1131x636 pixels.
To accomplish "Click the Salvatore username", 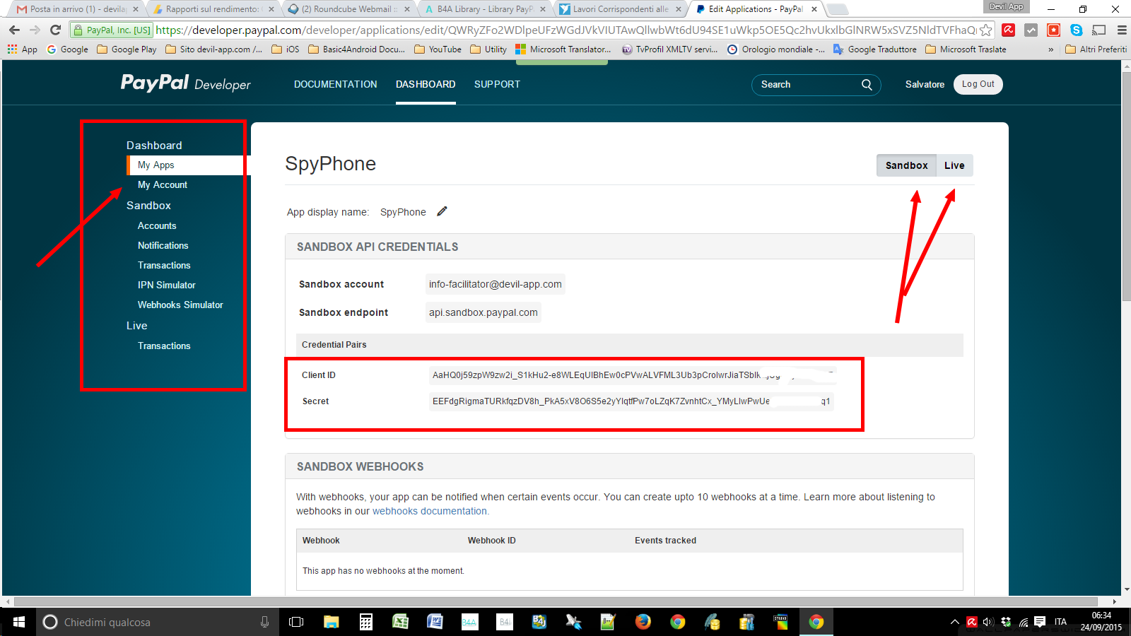I will [x=925, y=84].
